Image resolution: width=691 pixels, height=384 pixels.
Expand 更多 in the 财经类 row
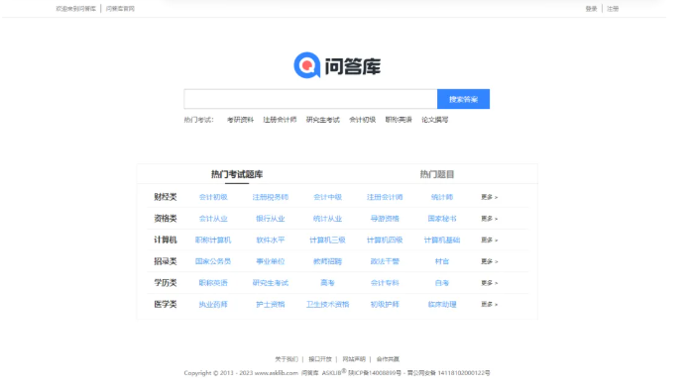[489, 197]
